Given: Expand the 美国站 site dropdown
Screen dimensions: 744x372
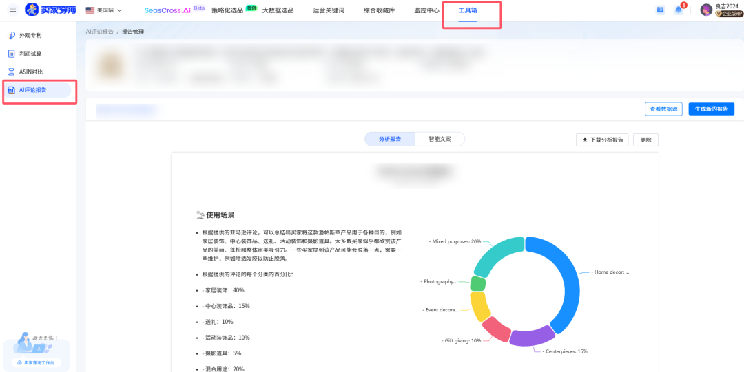Looking at the screenshot, I should 104,10.
